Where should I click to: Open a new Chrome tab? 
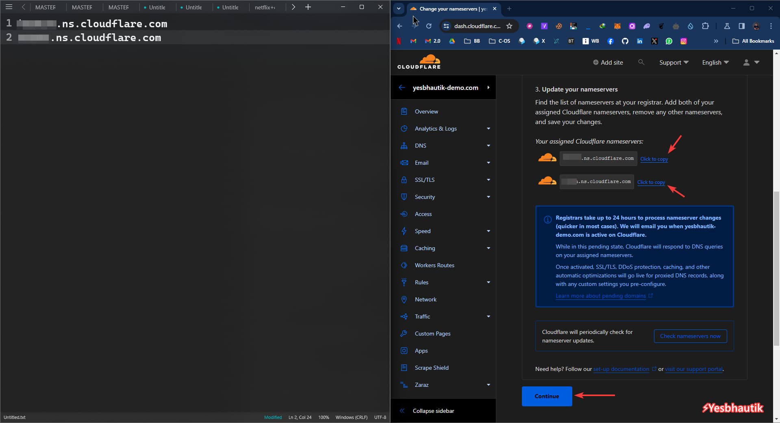(509, 9)
